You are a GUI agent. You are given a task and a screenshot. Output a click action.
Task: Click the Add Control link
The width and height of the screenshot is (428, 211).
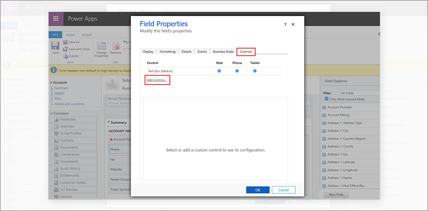pyautogui.click(x=156, y=80)
